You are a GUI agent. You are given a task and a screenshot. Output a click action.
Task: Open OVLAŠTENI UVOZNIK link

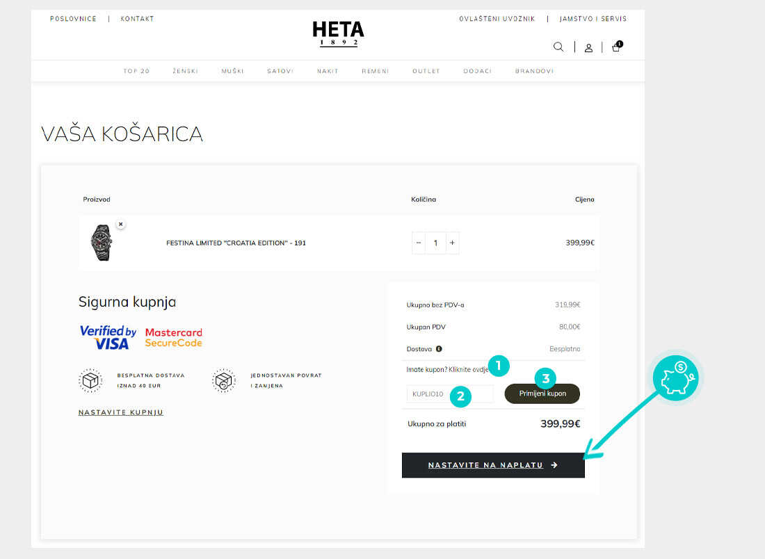pyautogui.click(x=497, y=19)
